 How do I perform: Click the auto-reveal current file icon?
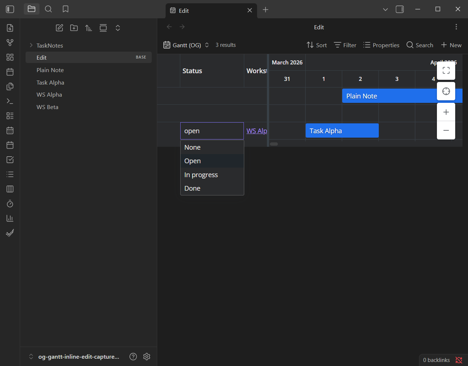(x=103, y=28)
